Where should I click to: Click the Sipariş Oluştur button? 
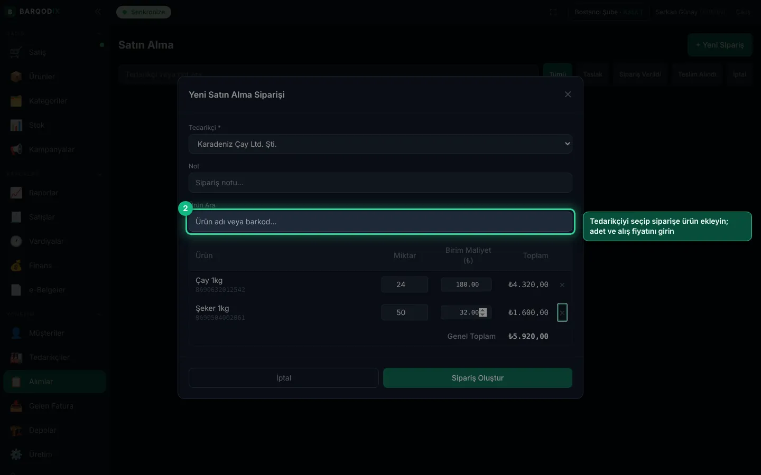(478, 378)
